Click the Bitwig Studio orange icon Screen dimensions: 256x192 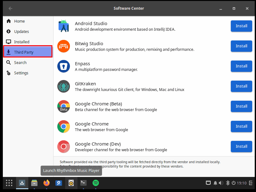click(64, 46)
